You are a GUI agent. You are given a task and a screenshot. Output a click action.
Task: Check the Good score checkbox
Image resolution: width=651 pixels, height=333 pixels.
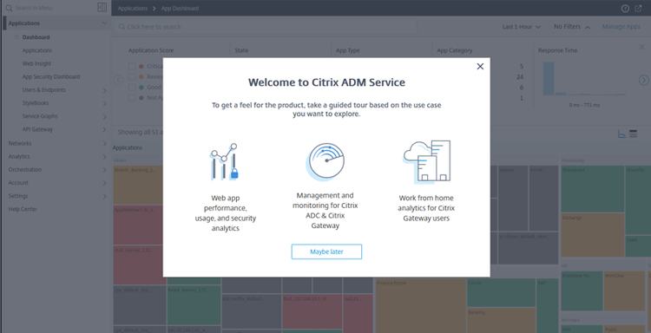[132, 87]
